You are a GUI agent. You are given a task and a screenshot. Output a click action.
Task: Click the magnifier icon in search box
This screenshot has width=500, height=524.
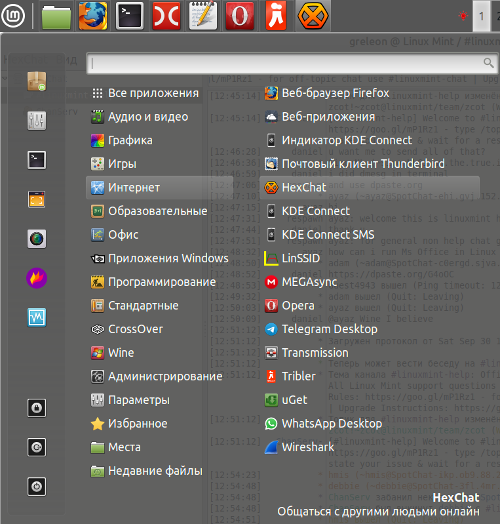pyautogui.click(x=489, y=62)
